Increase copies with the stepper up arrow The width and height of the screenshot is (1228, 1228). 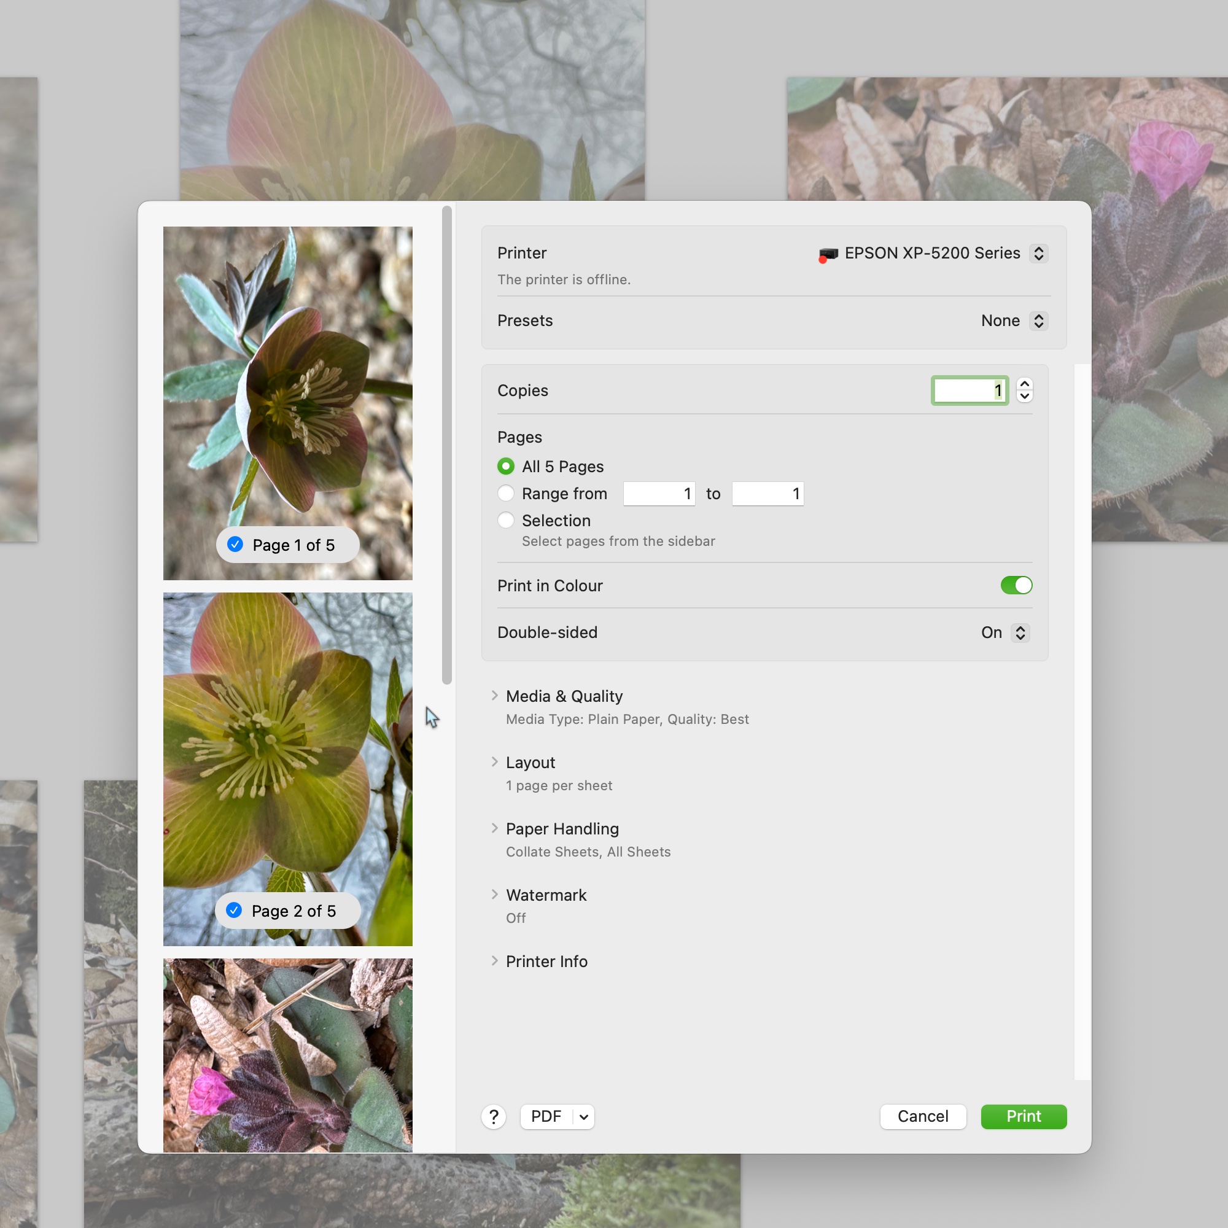(x=1025, y=384)
